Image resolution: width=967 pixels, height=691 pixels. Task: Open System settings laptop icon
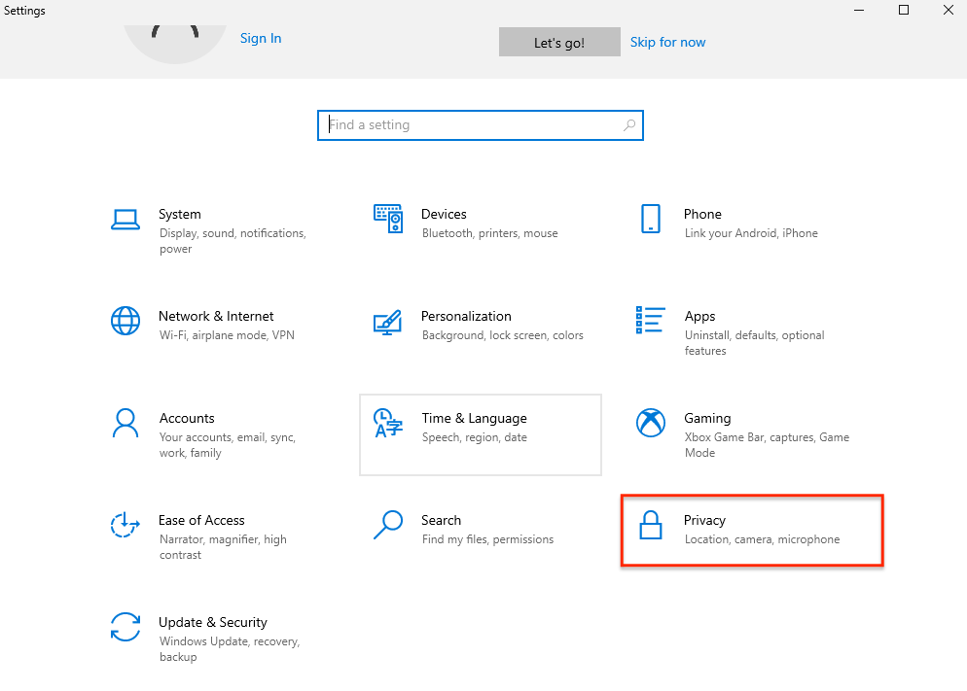pos(125,220)
